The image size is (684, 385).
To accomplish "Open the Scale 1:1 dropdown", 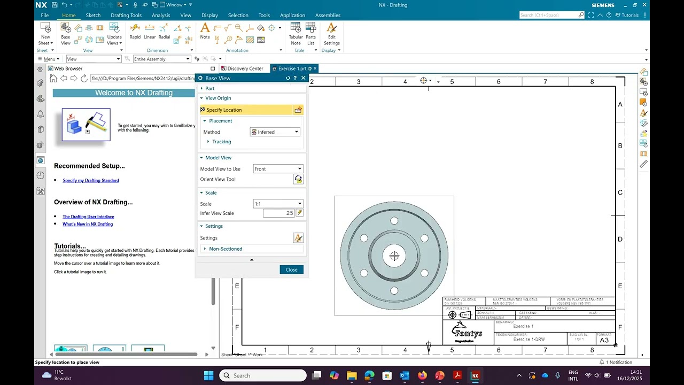I will coord(278,204).
